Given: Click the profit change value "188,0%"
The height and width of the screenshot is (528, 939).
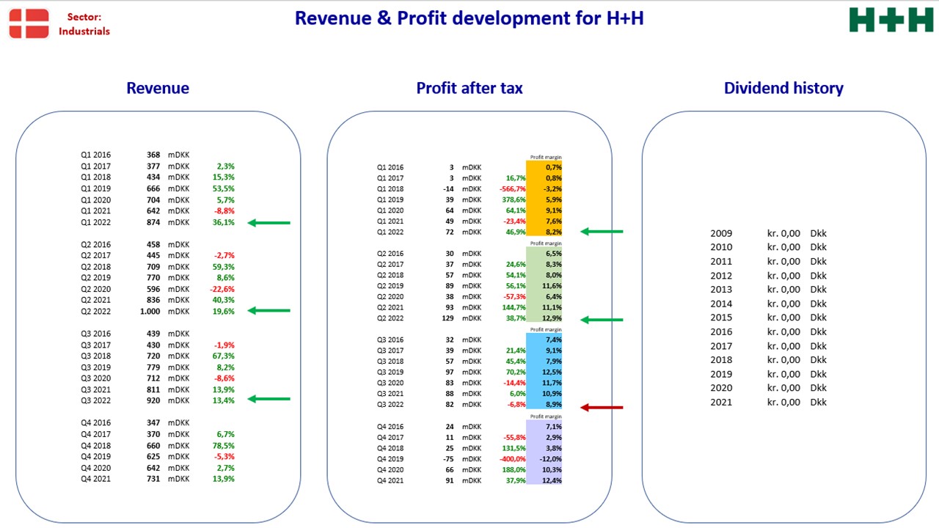Looking at the screenshot, I should [x=514, y=470].
